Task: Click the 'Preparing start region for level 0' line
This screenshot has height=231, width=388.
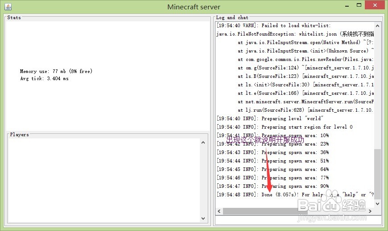Action: [x=285, y=127]
